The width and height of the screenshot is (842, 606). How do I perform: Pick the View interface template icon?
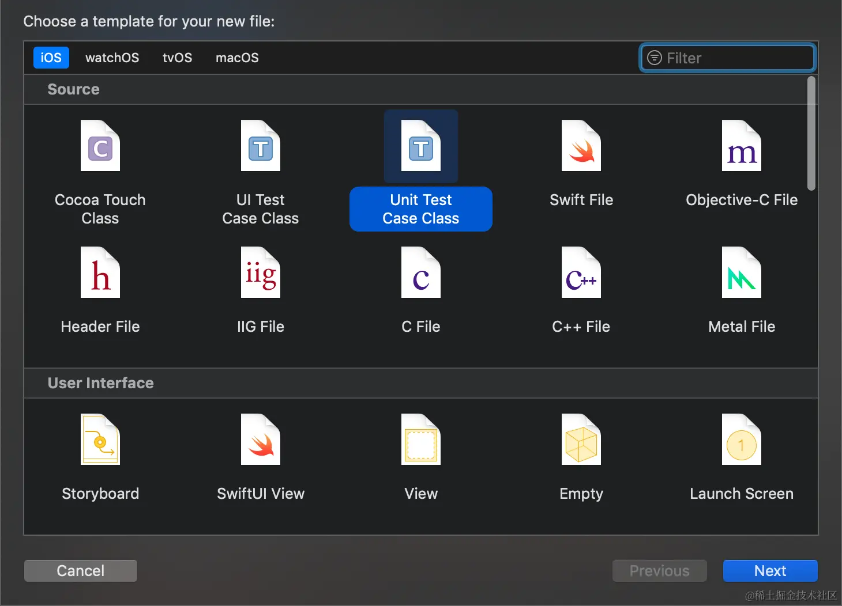coord(421,440)
